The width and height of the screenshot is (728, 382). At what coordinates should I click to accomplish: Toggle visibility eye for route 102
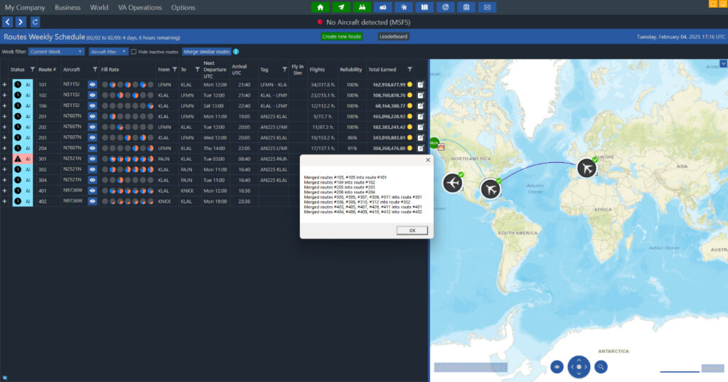(x=92, y=95)
